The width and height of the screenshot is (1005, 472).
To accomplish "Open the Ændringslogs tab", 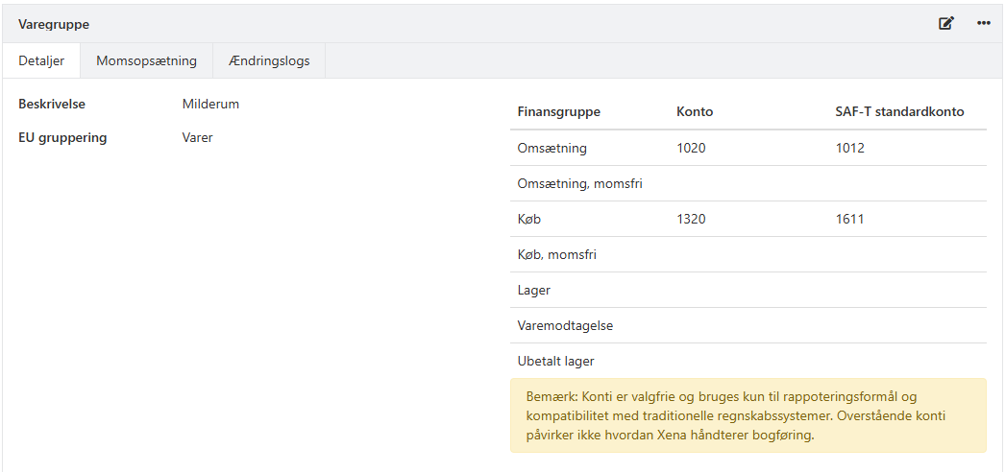I will [x=269, y=60].
